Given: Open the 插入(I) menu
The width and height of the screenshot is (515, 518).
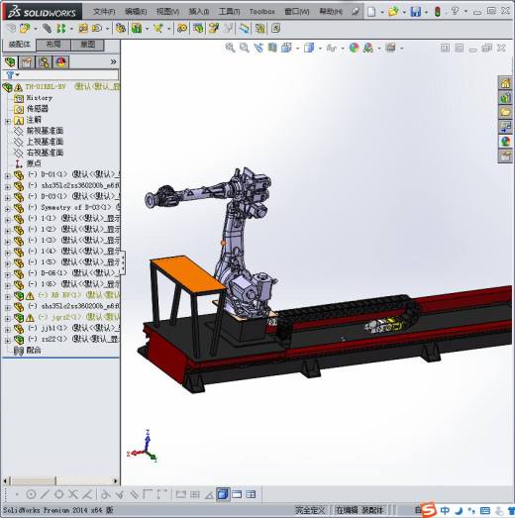Looking at the screenshot, I should 198,11.
